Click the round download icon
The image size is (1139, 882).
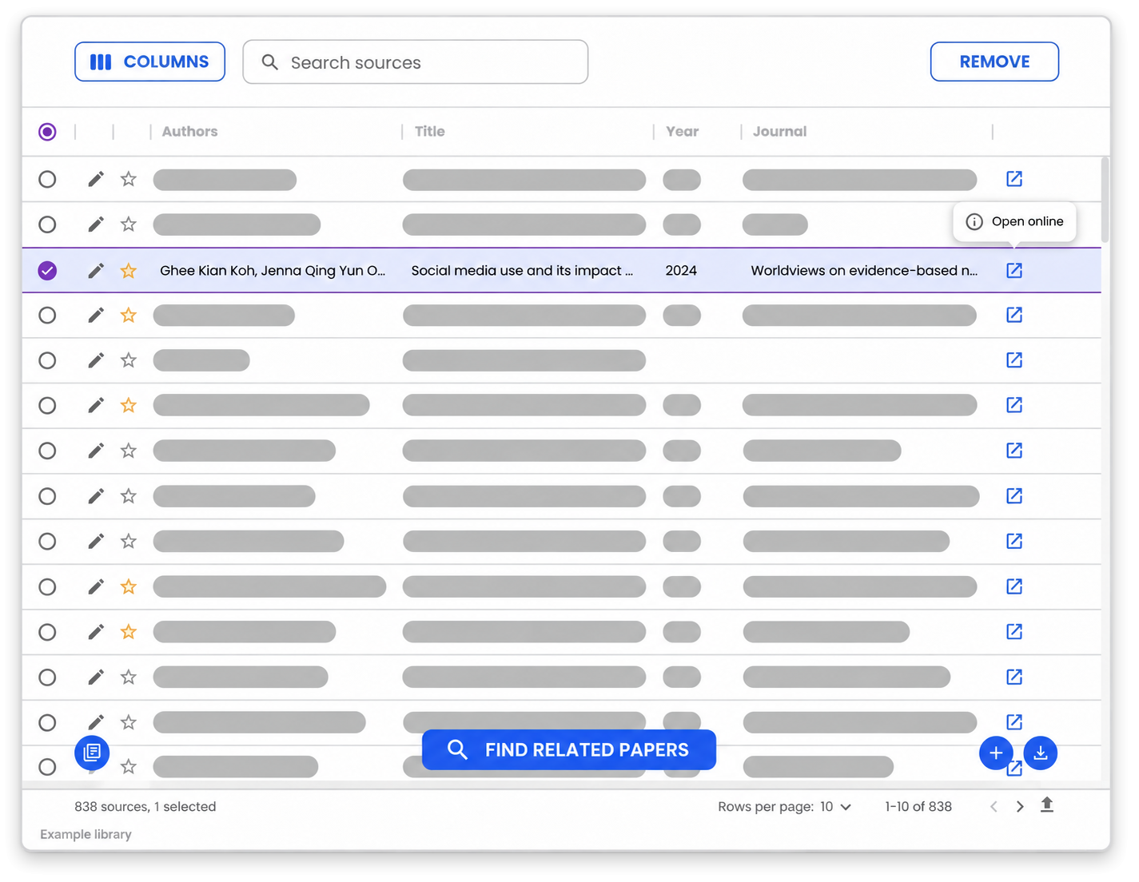[1041, 753]
